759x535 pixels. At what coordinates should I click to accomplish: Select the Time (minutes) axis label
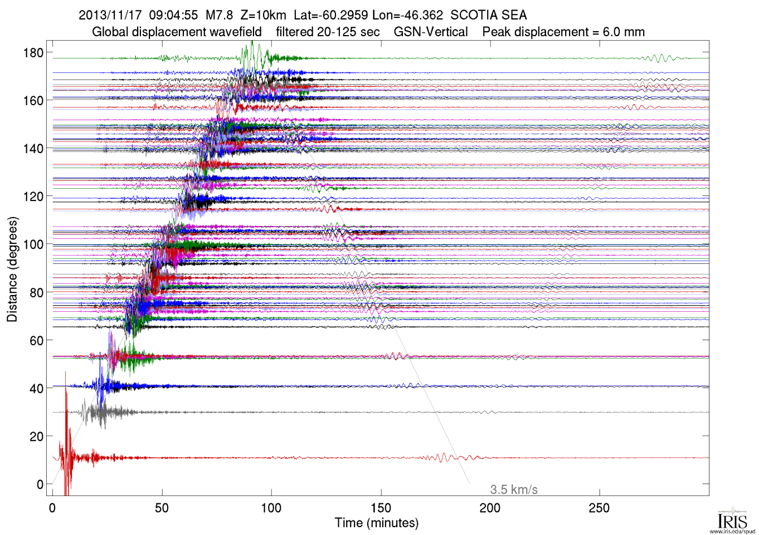(376, 523)
